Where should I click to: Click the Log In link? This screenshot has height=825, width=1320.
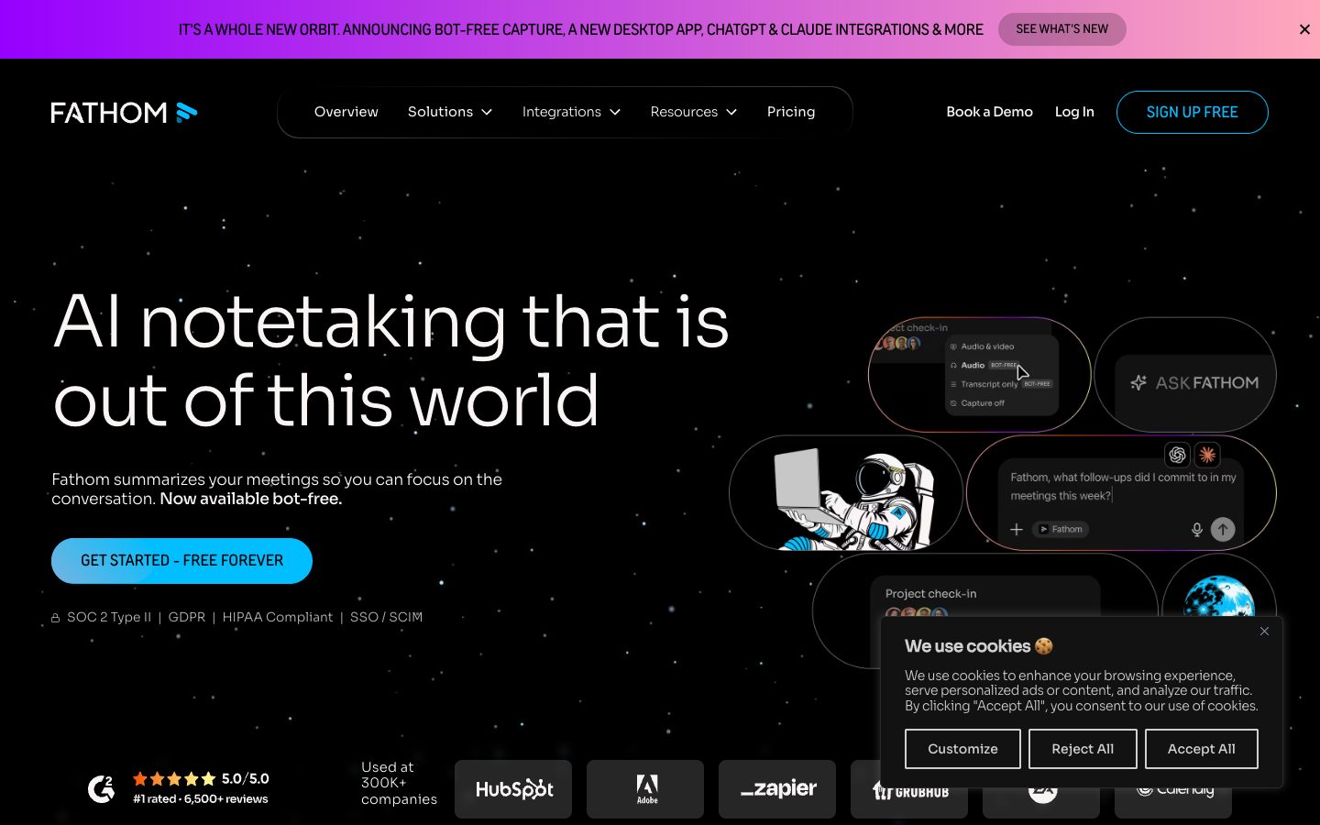(x=1074, y=112)
